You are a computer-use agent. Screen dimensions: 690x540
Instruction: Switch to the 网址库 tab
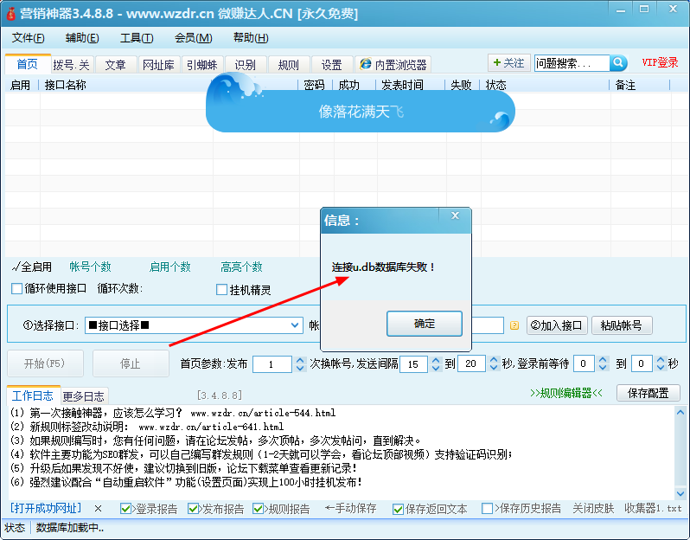(158, 65)
